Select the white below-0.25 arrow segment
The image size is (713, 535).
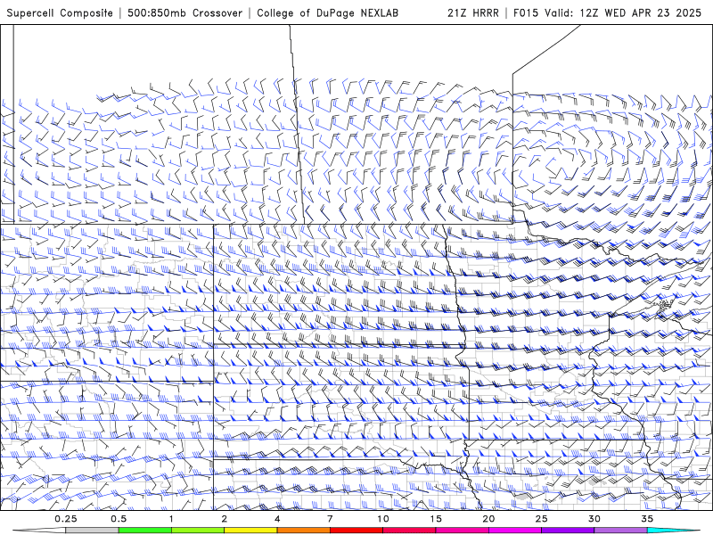click(39, 531)
